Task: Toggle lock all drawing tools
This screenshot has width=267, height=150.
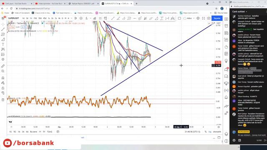Action: click(3, 88)
